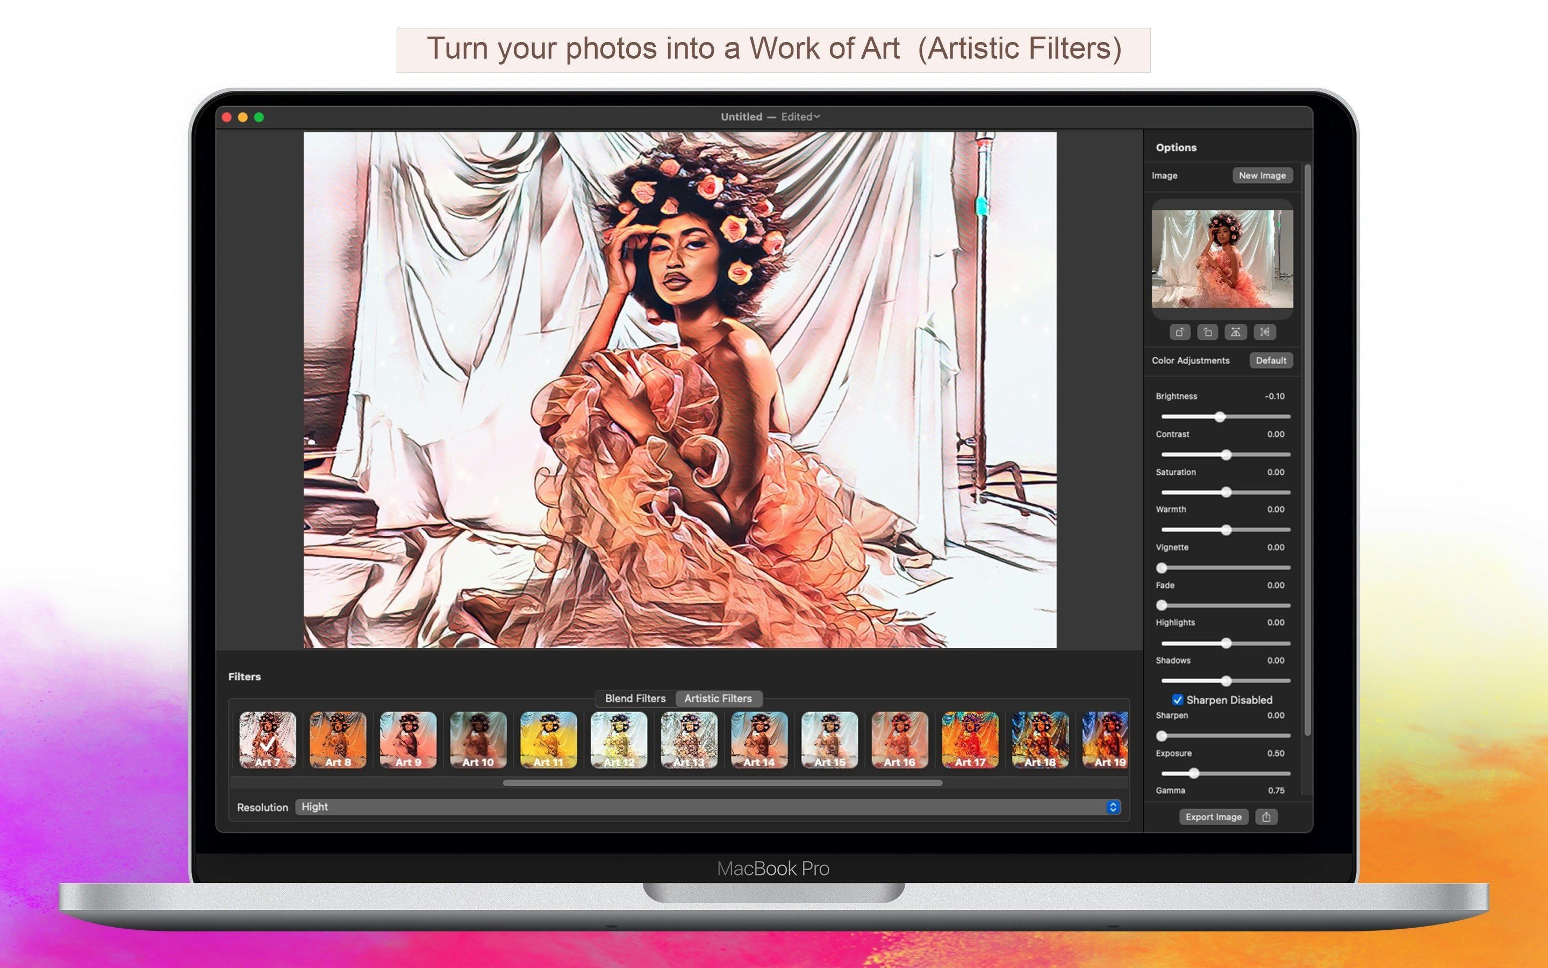Click the flip vertical icon

pyautogui.click(x=1265, y=332)
